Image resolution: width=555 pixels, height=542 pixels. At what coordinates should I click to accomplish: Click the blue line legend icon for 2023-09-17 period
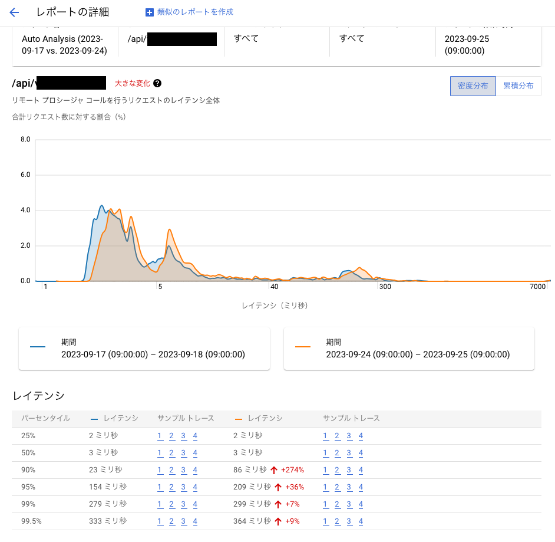[x=38, y=347]
